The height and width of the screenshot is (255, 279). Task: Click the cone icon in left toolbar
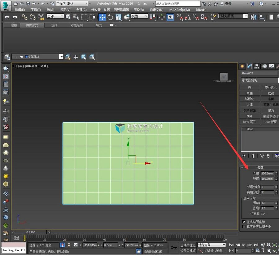pos(6,168)
